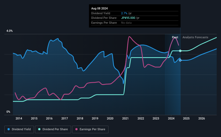Click the 2023 x-axis label
Screen dimensions: 221x137
[x=156, y=118]
